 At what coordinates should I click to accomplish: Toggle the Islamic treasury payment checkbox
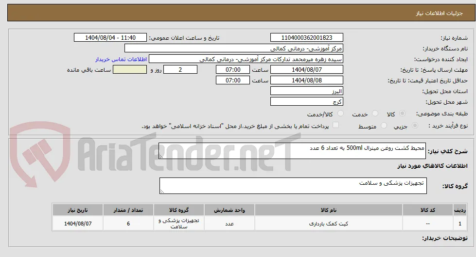coord(335,125)
